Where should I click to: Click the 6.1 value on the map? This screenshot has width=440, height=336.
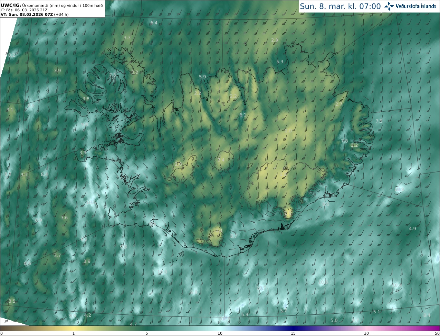(x=243, y=115)
